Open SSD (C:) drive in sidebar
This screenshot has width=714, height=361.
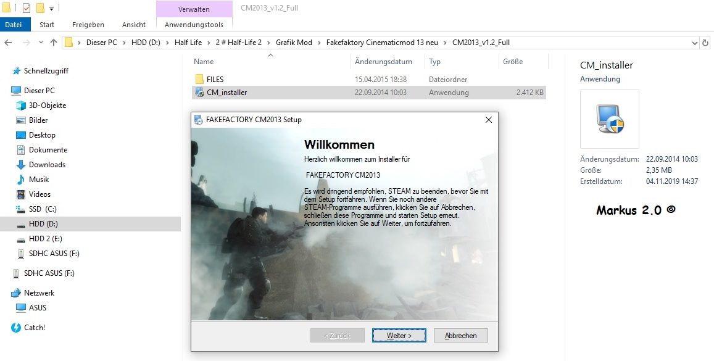tap(43, 209)
